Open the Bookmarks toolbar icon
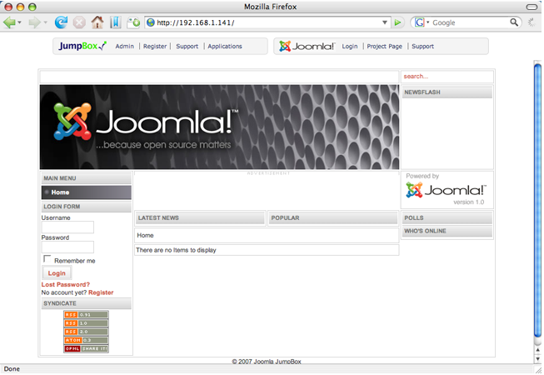 tap(115, 22)
